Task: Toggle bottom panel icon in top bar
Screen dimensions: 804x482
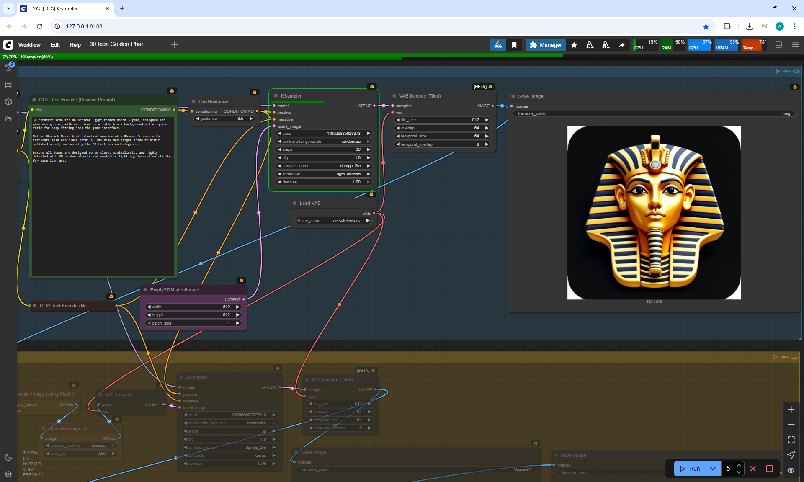Action: coord(779,45)
